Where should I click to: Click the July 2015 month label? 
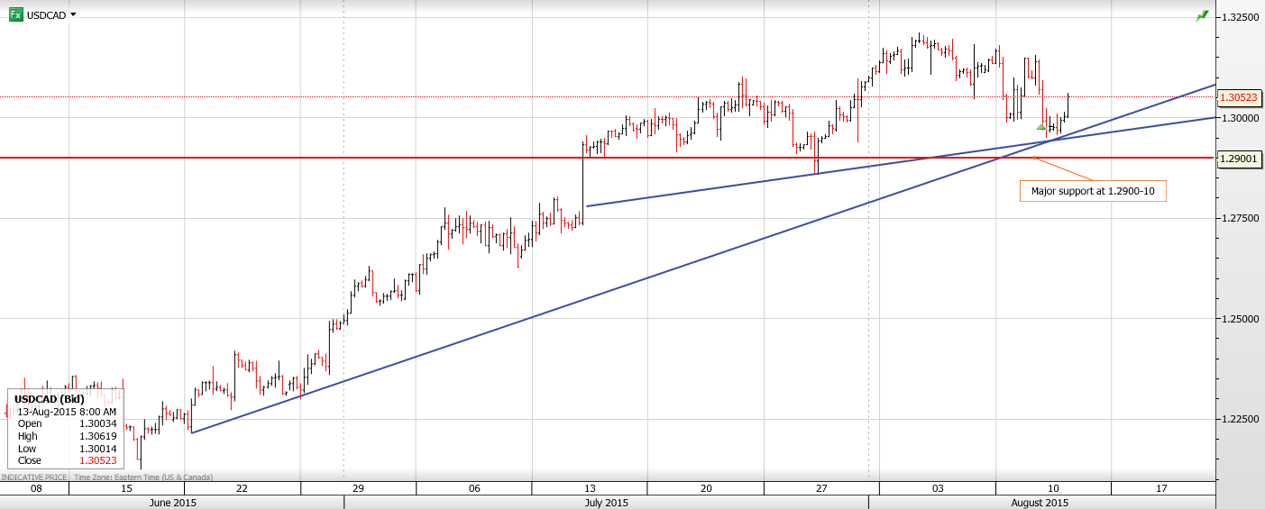click(x=606, y=502)
